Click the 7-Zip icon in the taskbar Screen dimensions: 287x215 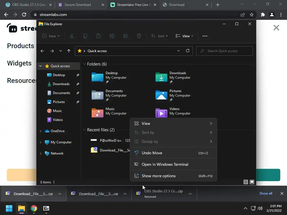[x=46, y=208]
